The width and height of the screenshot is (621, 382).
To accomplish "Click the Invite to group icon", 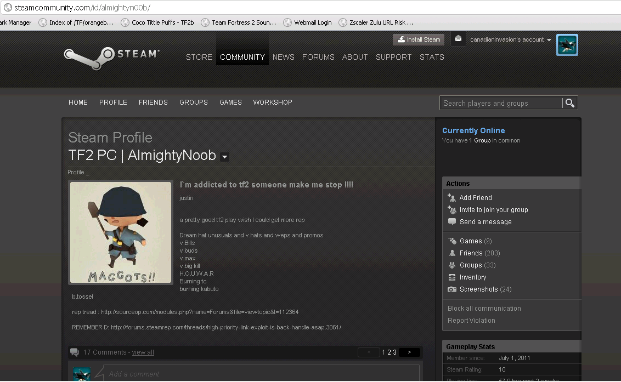I will (x=451, y=209).
